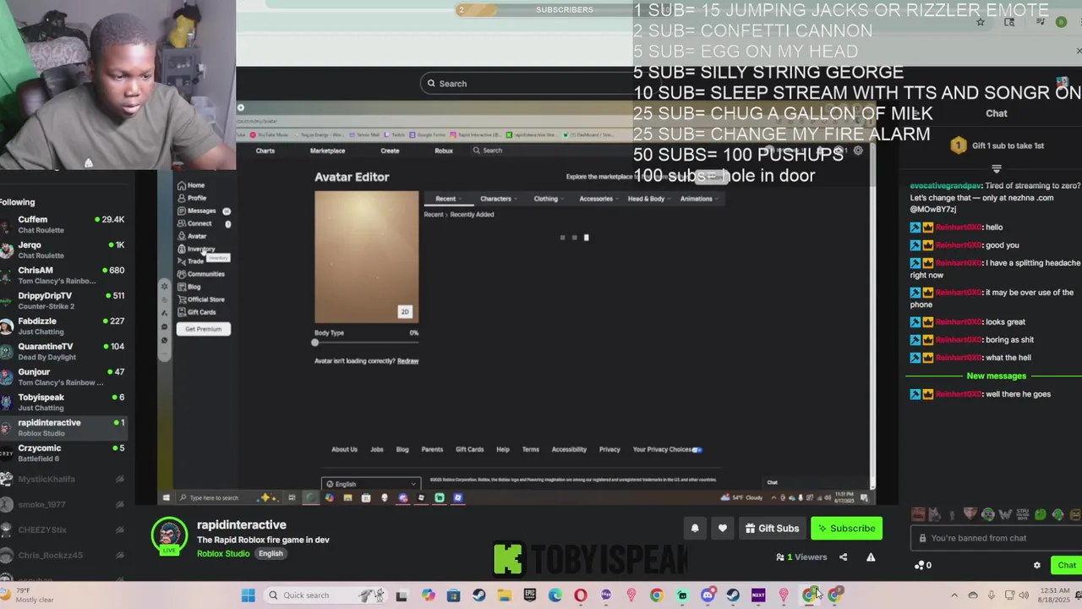The height and width of the screenshot is (609, 1082).
Task: Open the chat leaderboard sort expander
Action: tap(997, 169)
